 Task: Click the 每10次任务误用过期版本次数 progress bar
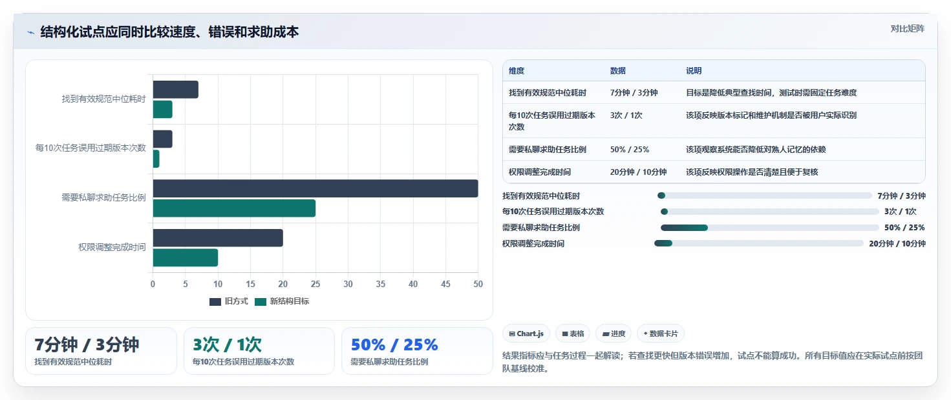[770, 212]
